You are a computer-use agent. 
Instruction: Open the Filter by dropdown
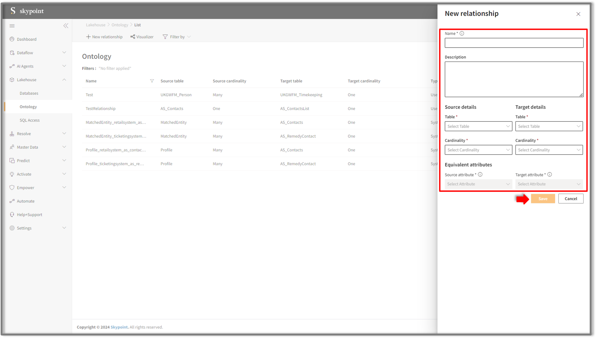tap(177, 37)
